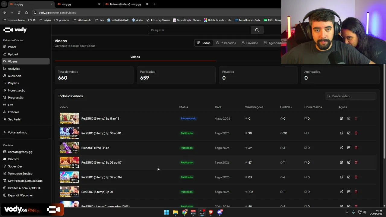Viewport: 386px width, 217px height.
Task: Click the Buscar vídeo search field
Action: pyautogui.click(x=350, y=96)
